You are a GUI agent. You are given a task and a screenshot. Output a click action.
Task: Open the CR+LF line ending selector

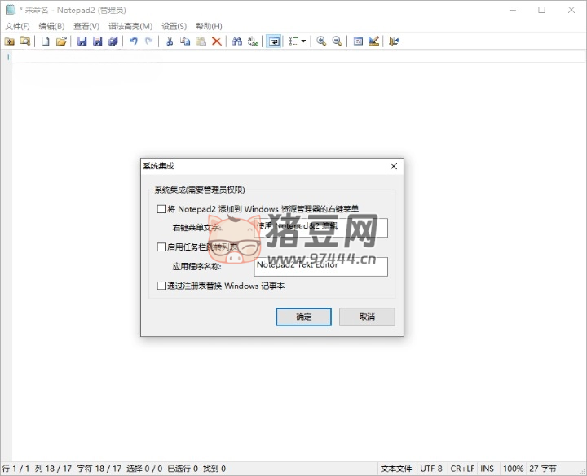pyautogui.click(x=461, y=469)
